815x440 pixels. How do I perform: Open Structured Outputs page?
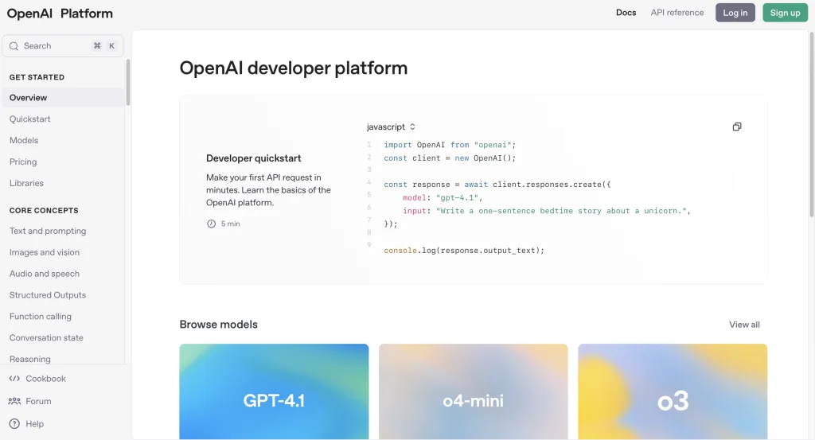(x=47, y=294)
